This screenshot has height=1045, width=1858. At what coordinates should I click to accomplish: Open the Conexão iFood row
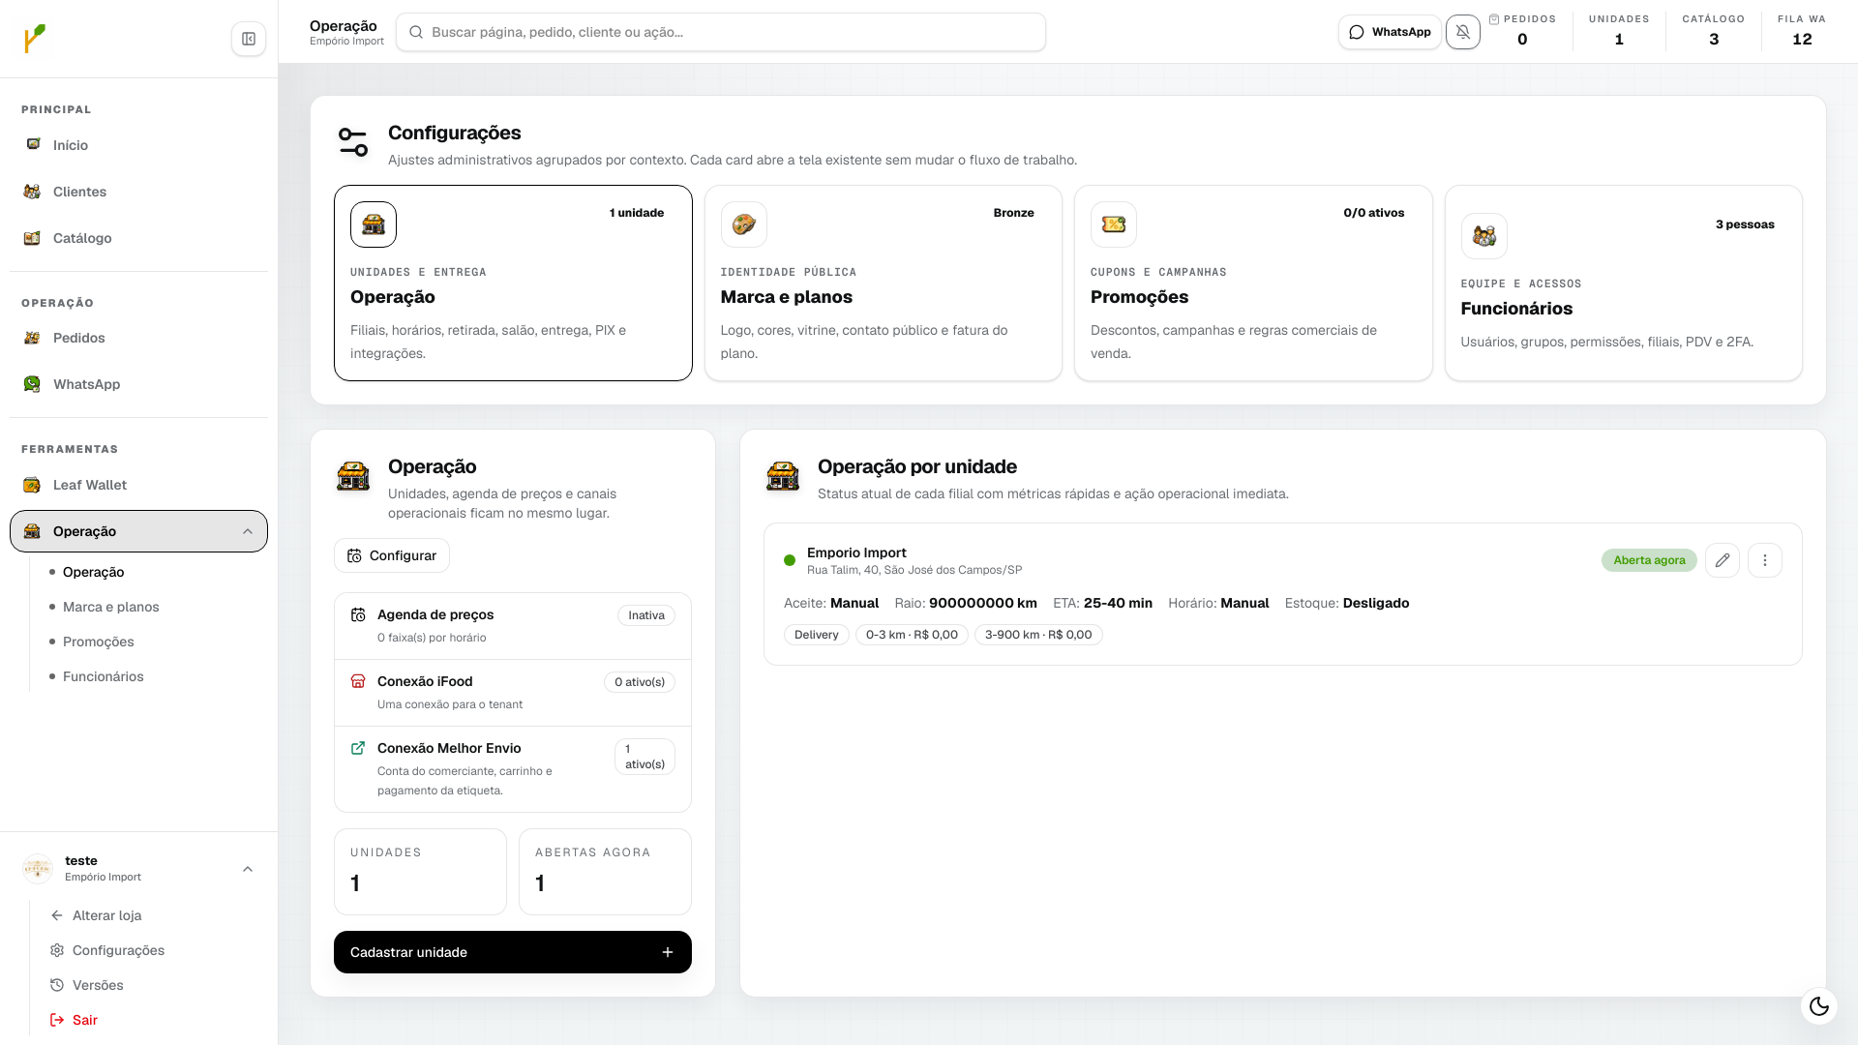(513, 693)
